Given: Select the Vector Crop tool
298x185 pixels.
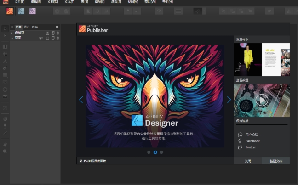Looking at the screenshot, I should click(5, 107).
